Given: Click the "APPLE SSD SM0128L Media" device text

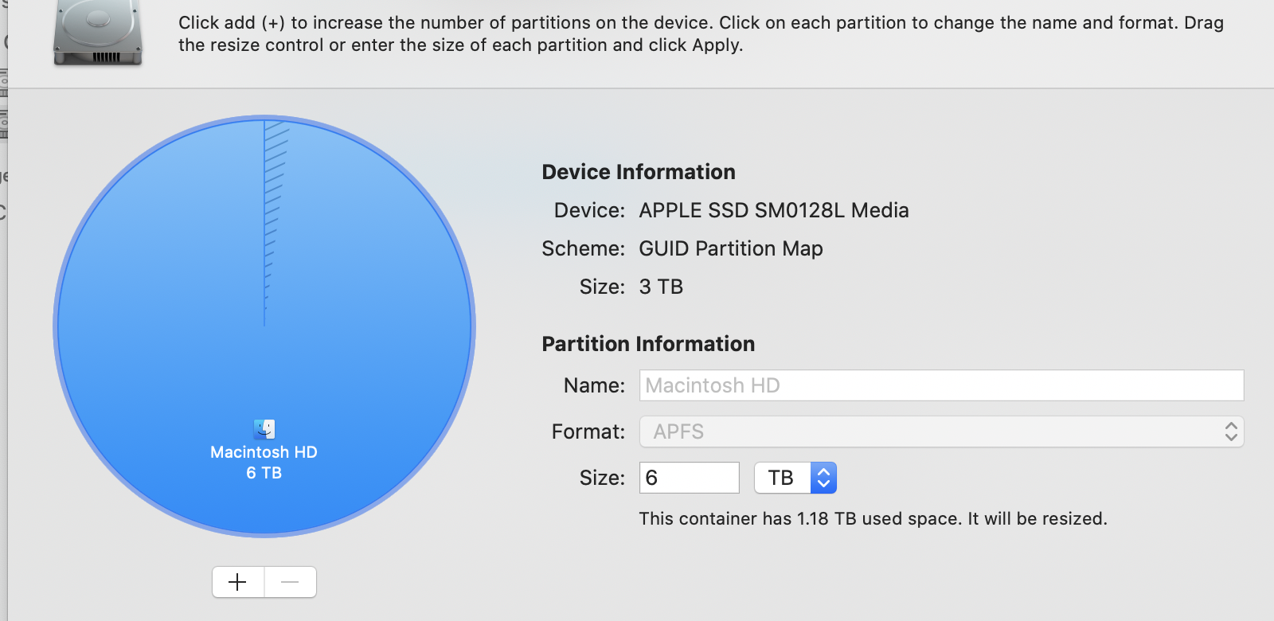Looking at the screenshot, I should click(x=773, y=210).
